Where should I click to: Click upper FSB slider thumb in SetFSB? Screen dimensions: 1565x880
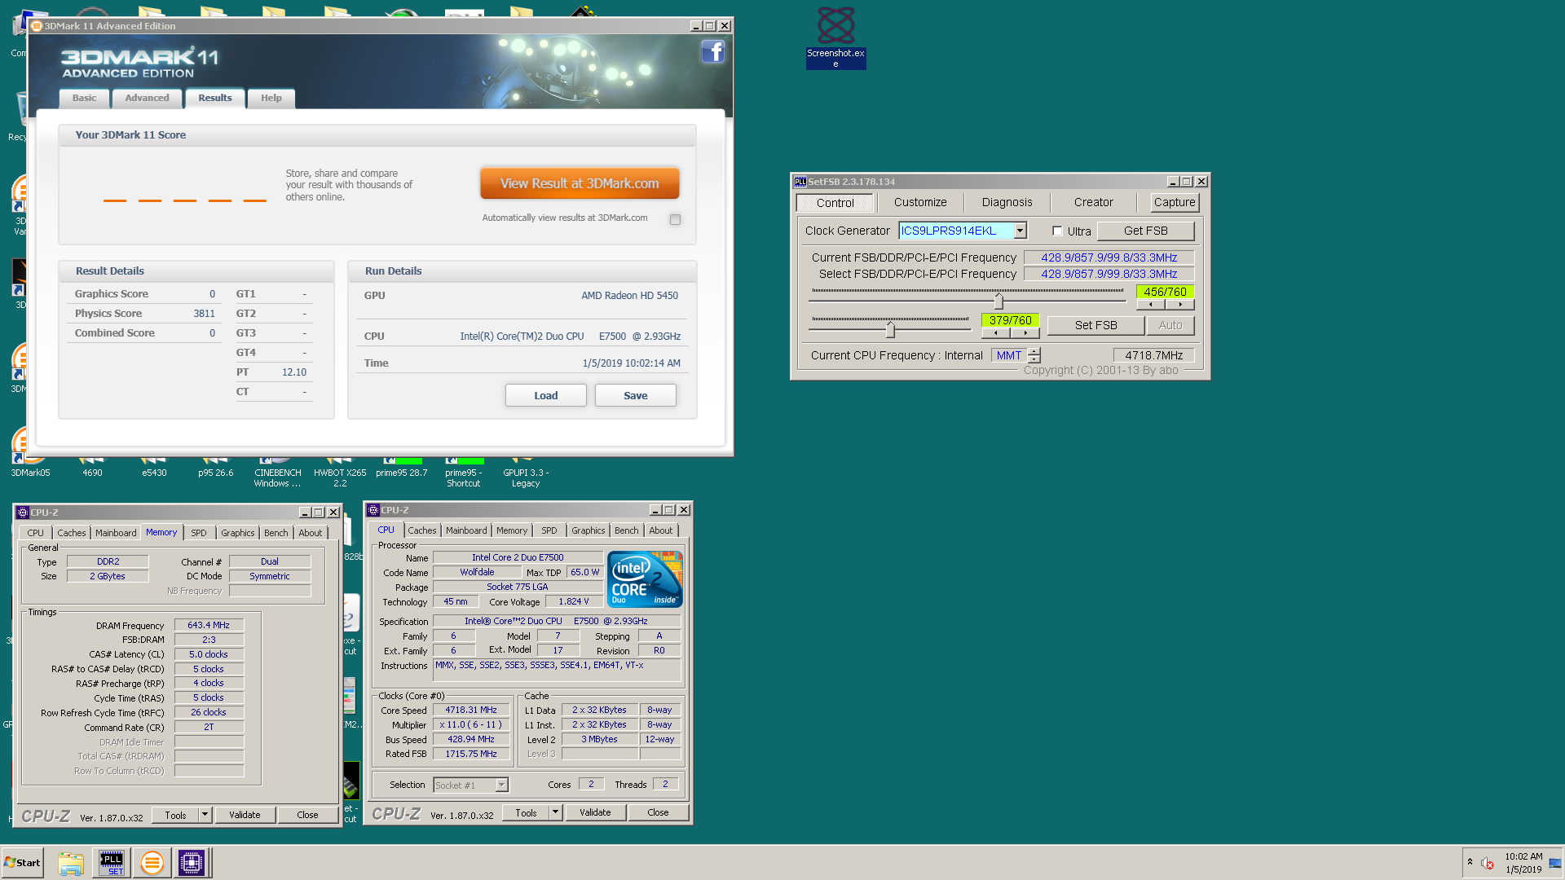click(x=999, y=301)
